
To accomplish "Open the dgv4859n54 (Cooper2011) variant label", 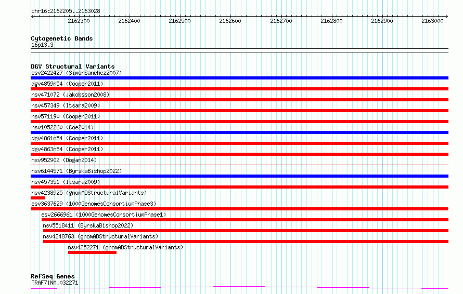I will [x=67, y=84].
